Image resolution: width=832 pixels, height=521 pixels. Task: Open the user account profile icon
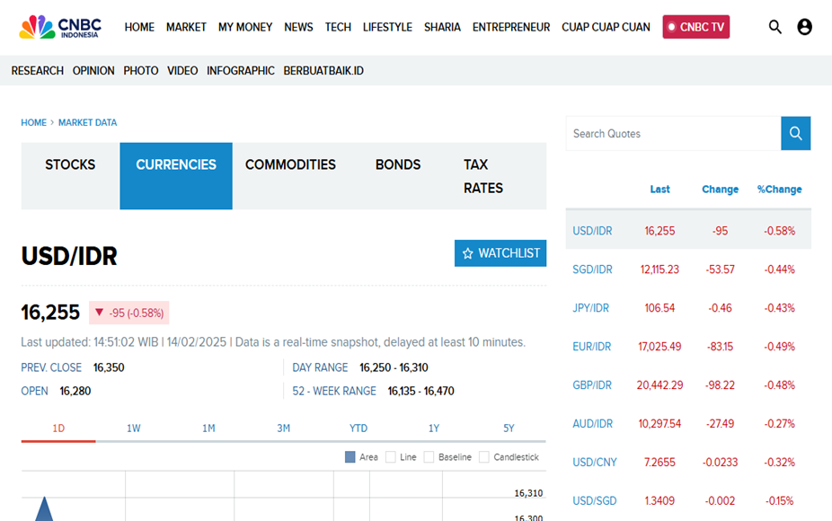[804, 27]
